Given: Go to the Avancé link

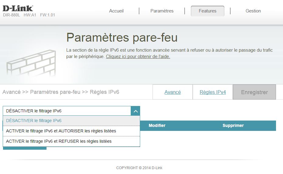Looking at the screenshot, I should pyautogui.click(x=172, y=92).
